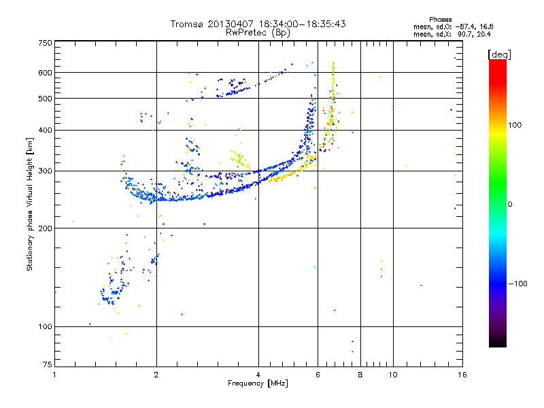Click the x-axis tick label '16'
This screenshot has width=544, height=408.
tap(462, 375)
